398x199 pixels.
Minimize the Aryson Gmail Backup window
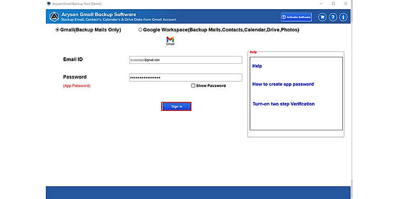[321, 4]
